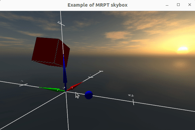
Task: Click the dark red cube object
Action: (51, 52)
